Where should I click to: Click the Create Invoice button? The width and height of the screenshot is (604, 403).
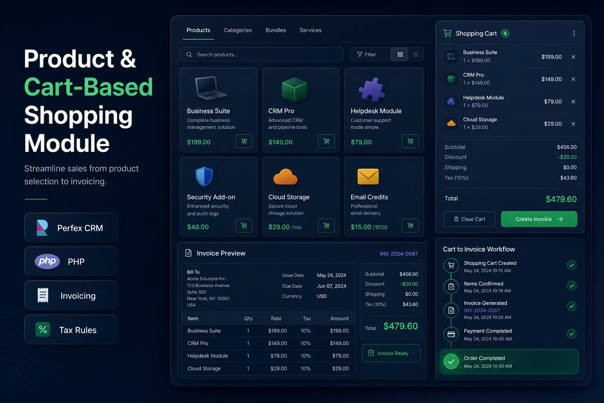[539, 219]
